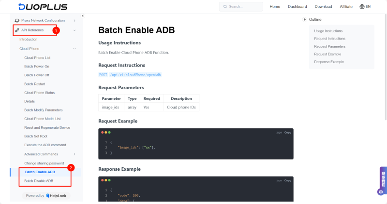This screenshot has width=387, height=204.
Task: Go to the Download page
Action: tap(323, 7)
